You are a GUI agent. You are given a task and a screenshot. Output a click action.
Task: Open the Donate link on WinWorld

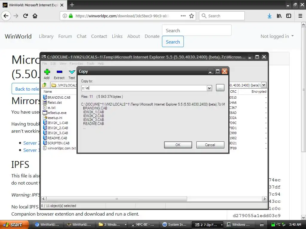152,36
